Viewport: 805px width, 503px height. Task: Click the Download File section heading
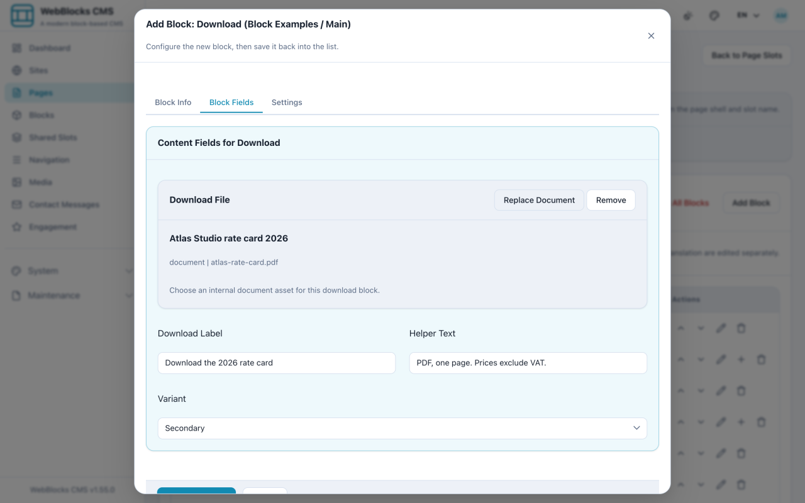point(199,200)
